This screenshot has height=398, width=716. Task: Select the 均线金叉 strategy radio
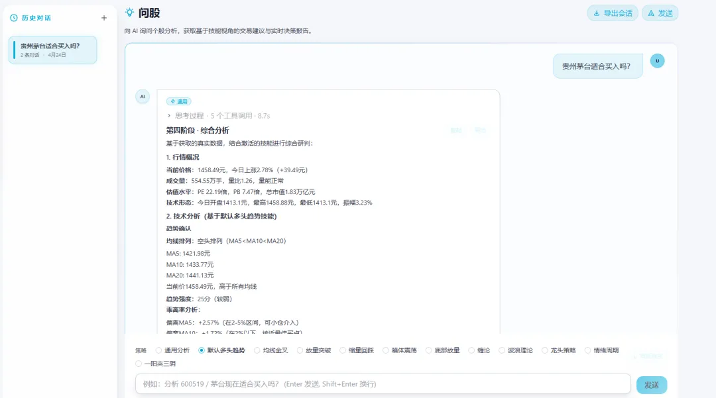click(x=257, y=350)
